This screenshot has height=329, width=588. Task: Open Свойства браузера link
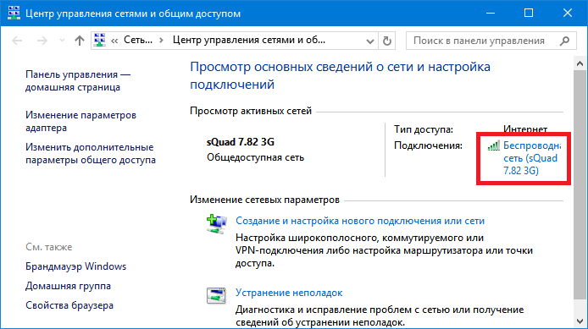click(69, 305)
